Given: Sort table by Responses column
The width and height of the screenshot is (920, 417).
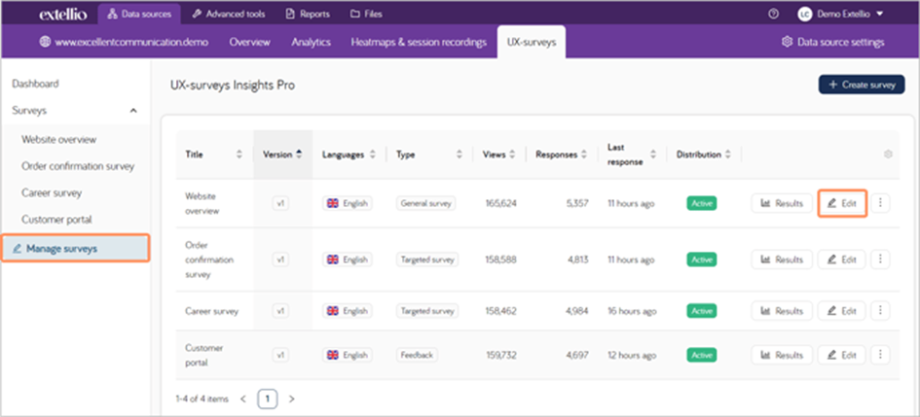Looking at the screenshot, I should pyautogui.click(x=581, y=155).
